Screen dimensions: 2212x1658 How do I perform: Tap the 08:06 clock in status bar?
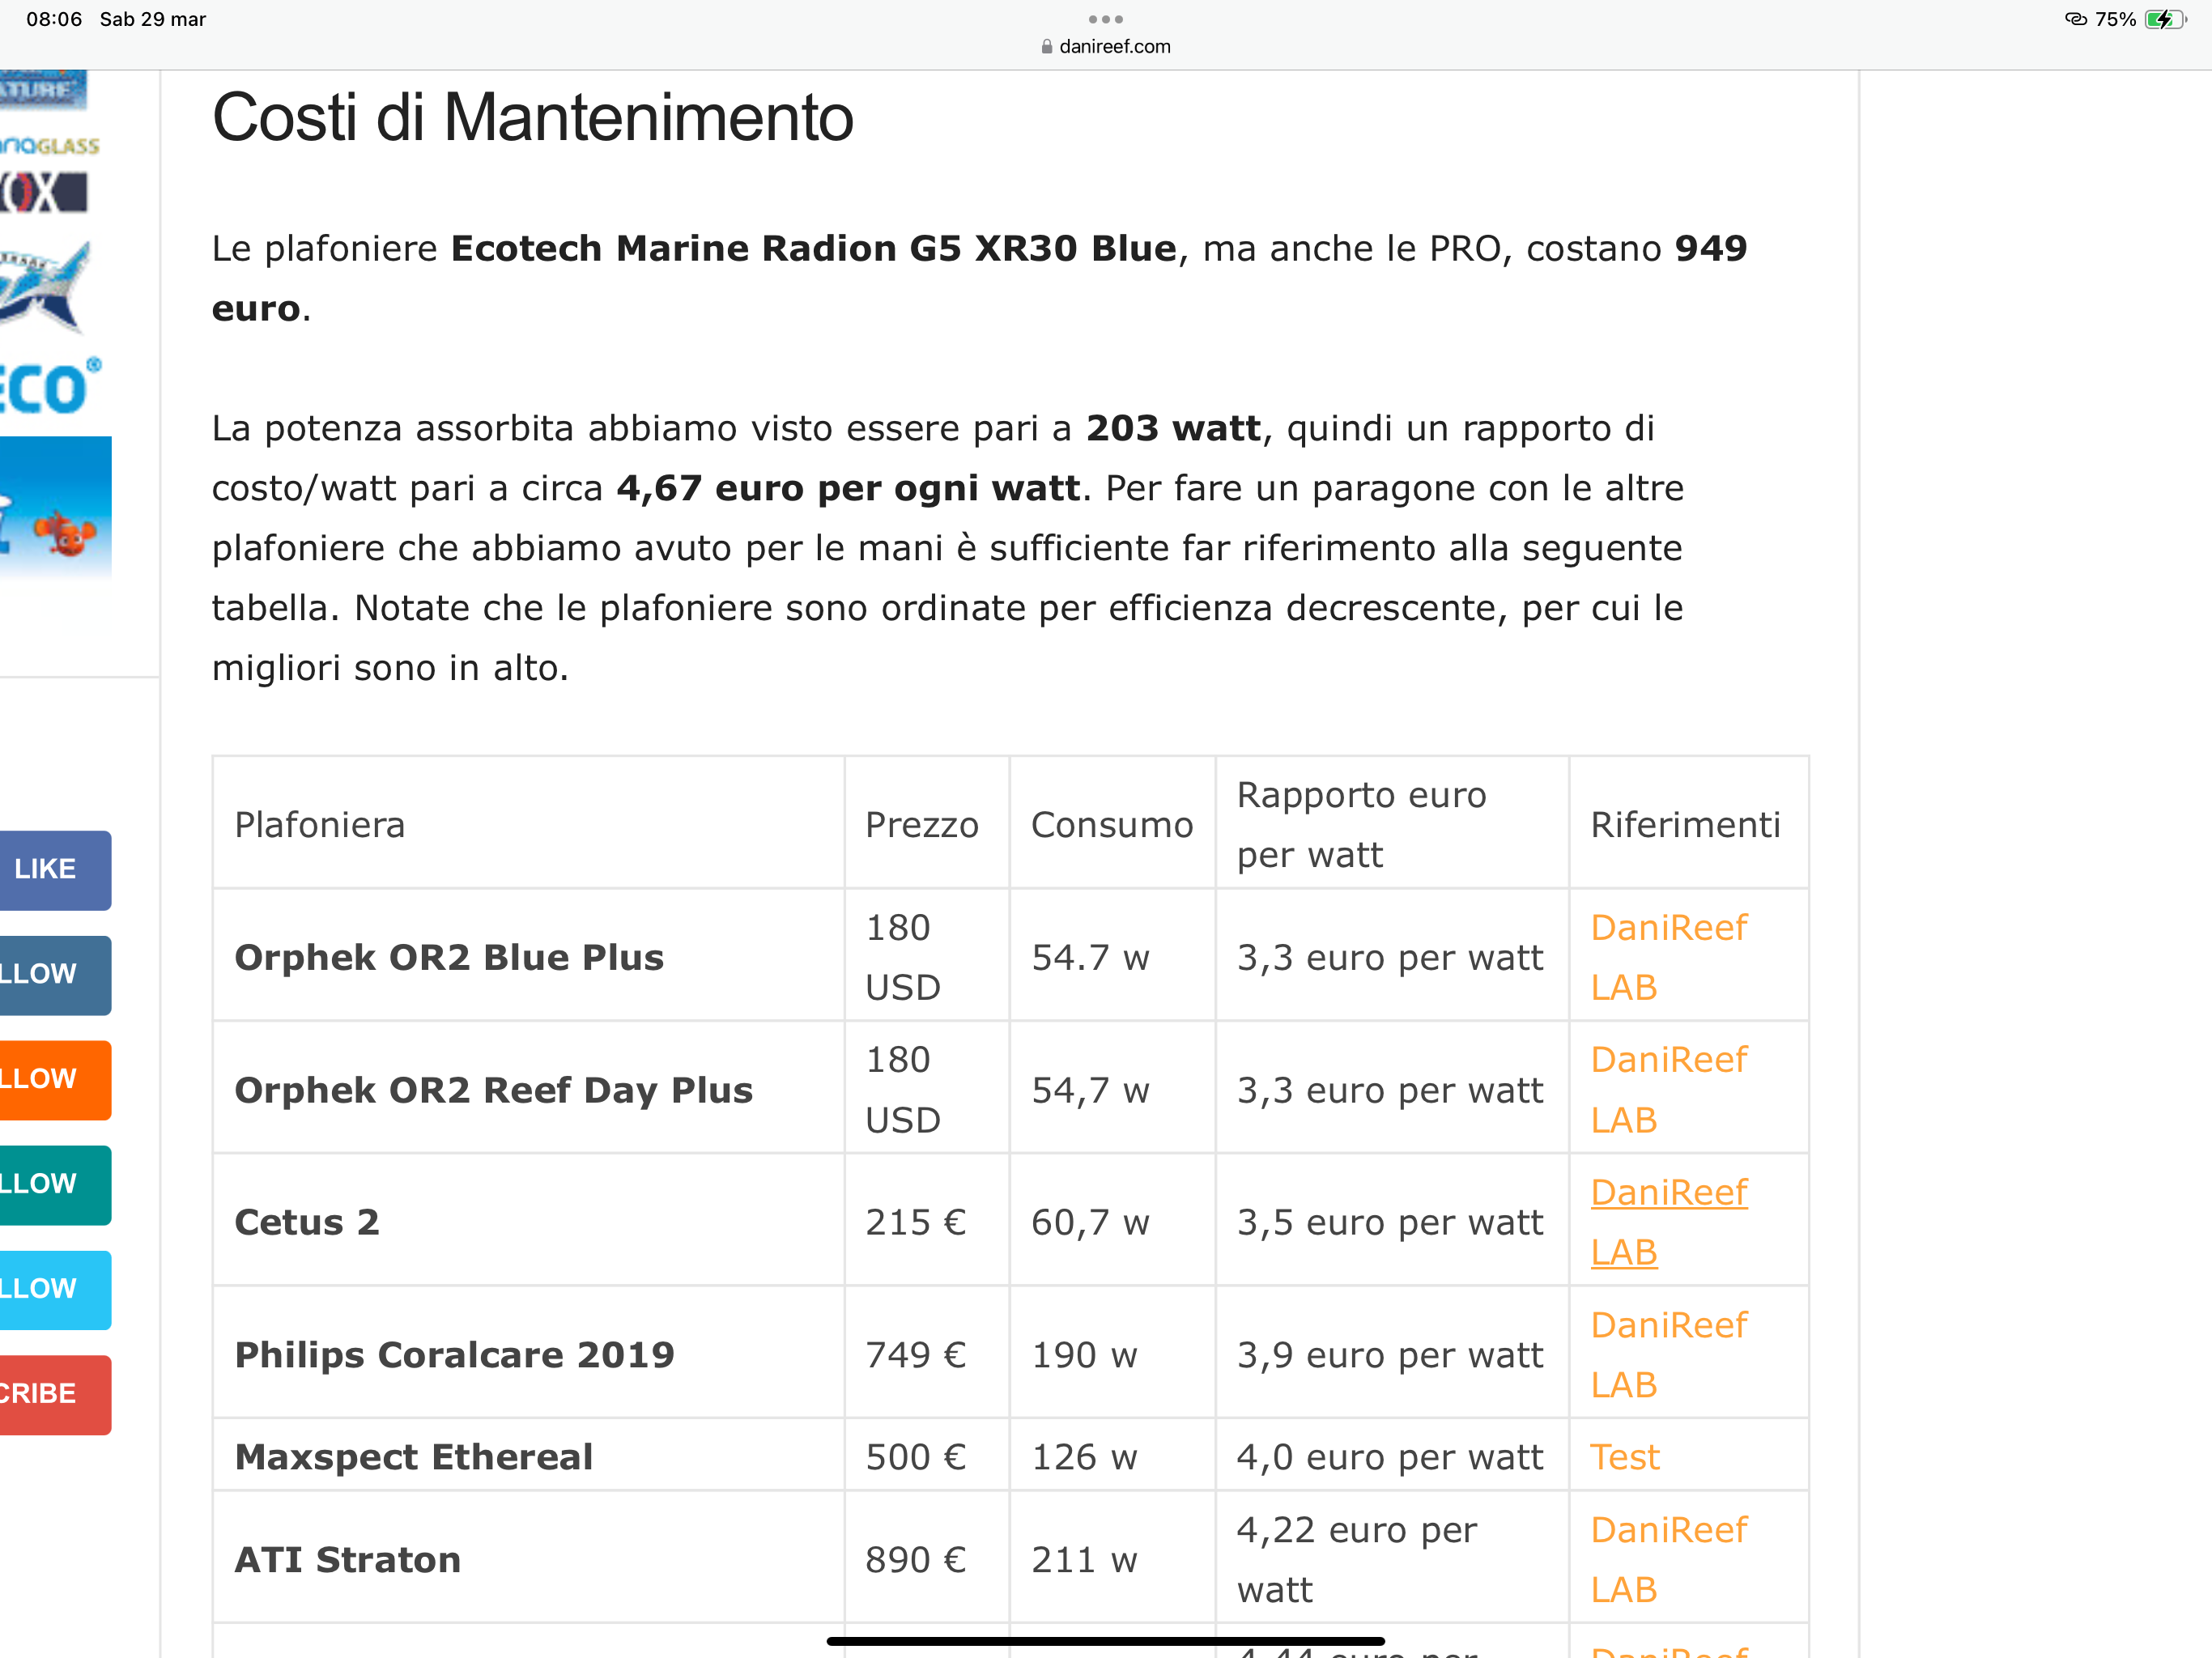point(54,19)
